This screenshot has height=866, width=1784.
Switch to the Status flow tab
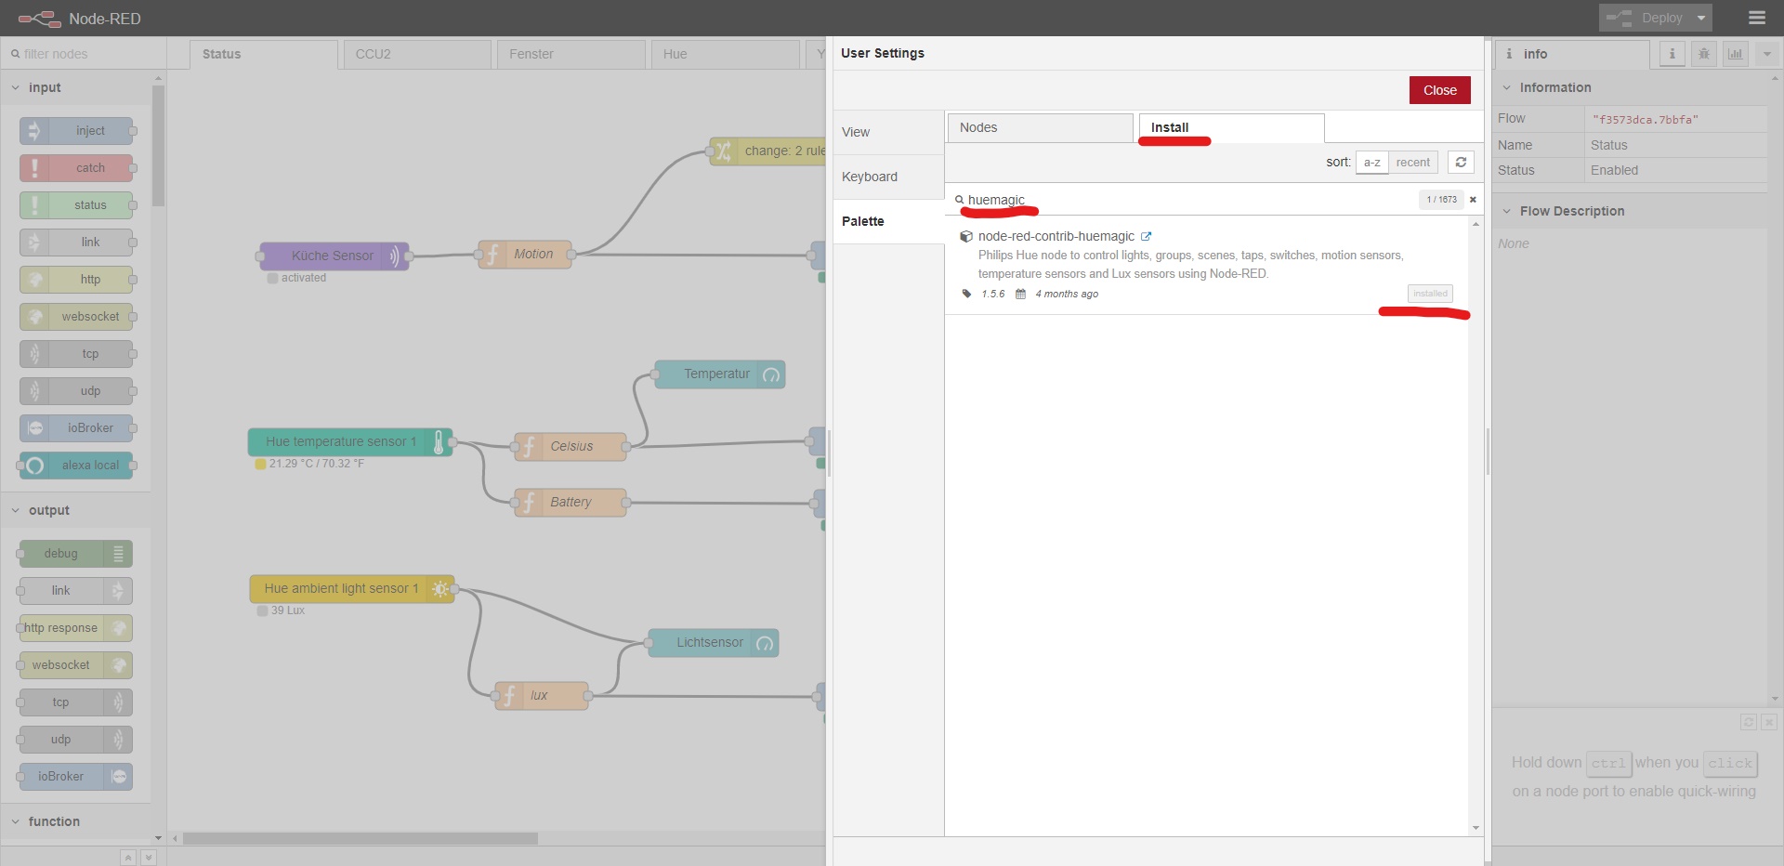coord(264,54)
